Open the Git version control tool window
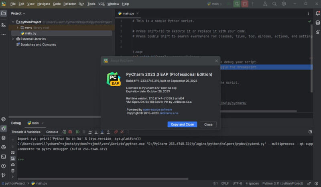 point(4,175)
